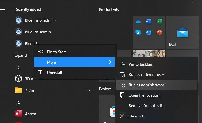Select Clear list in the submenu

pos(157,116)
